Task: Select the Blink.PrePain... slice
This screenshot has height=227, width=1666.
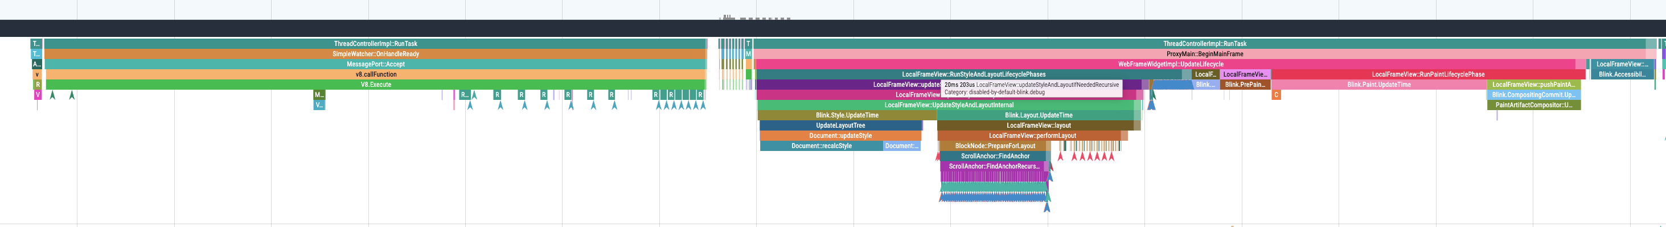Action: point(1246,85)
